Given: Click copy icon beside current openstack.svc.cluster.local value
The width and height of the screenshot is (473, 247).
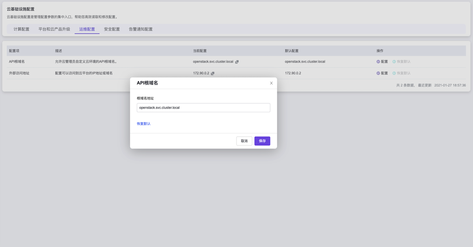Looking at the screenshot, I should pyautogui.click(x=237, y=62).
